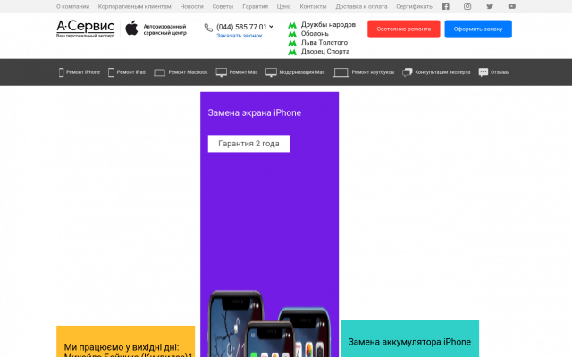Image resolution: width=572 pixels, height=357 pixels.
Task: Click the iPhones image in purple banner
Action: click(269, 323)
